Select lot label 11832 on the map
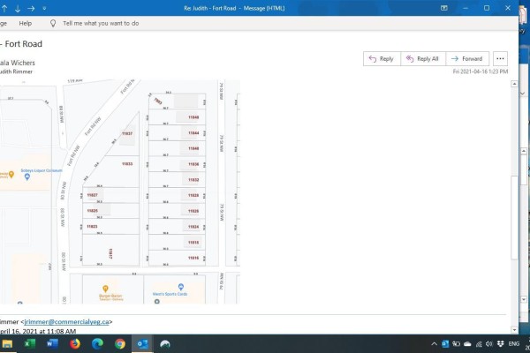The image size is (530, 353). 193,180
